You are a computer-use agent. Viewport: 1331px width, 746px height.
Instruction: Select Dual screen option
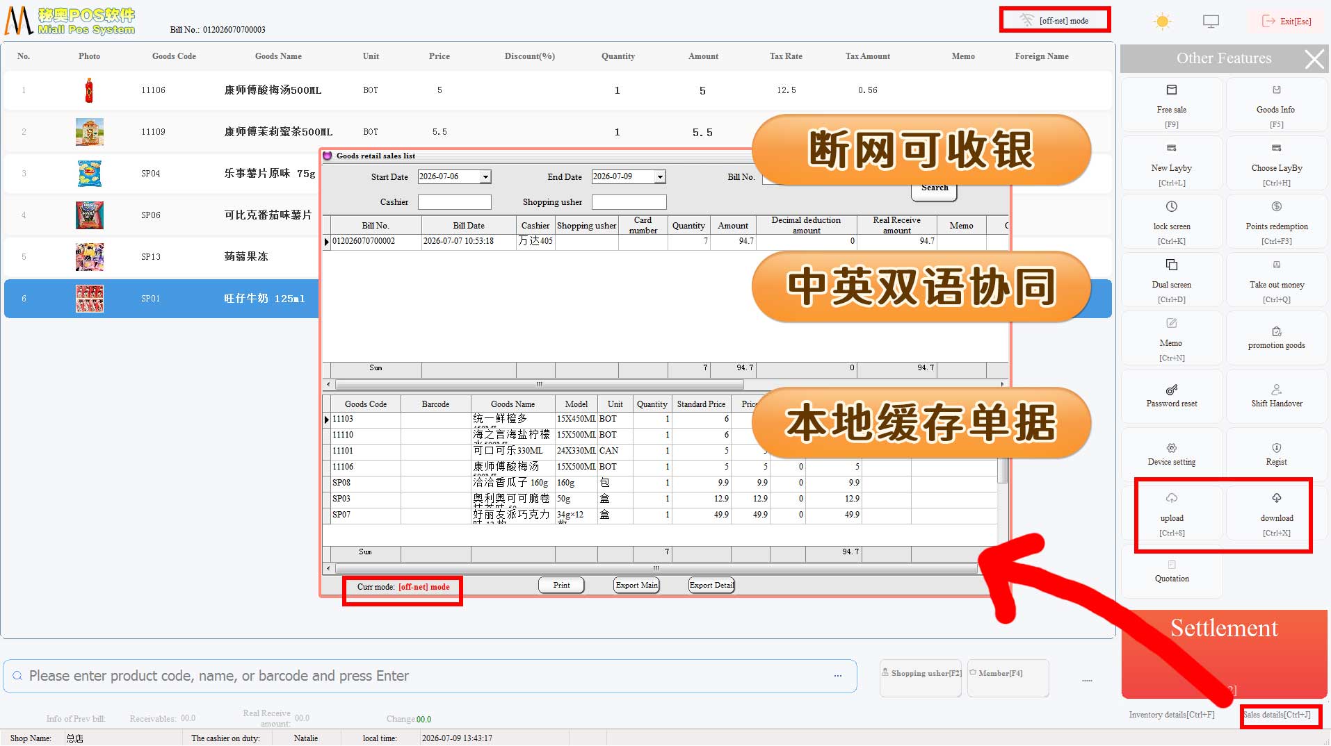pyautogui.click(x=1171, y=280)
